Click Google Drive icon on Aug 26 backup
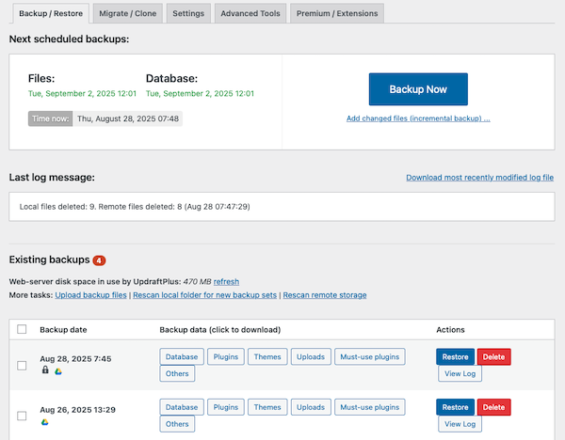This screenshot has height=440, width=565. (x=44, y=421)
